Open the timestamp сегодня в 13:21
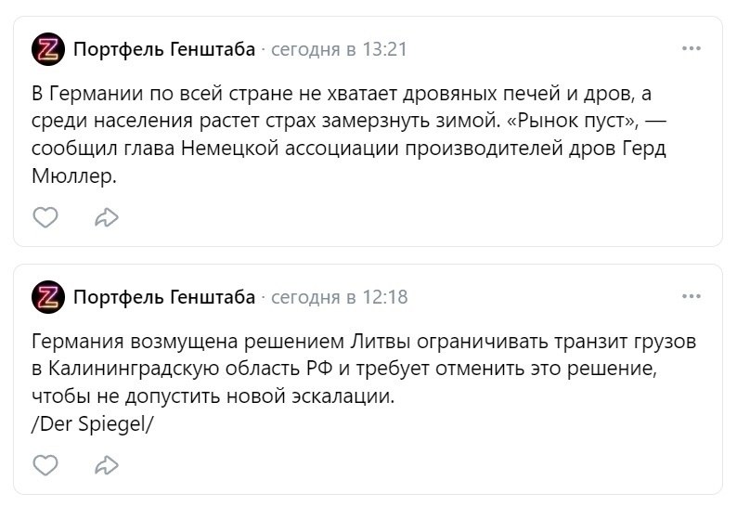 (339, 49)
